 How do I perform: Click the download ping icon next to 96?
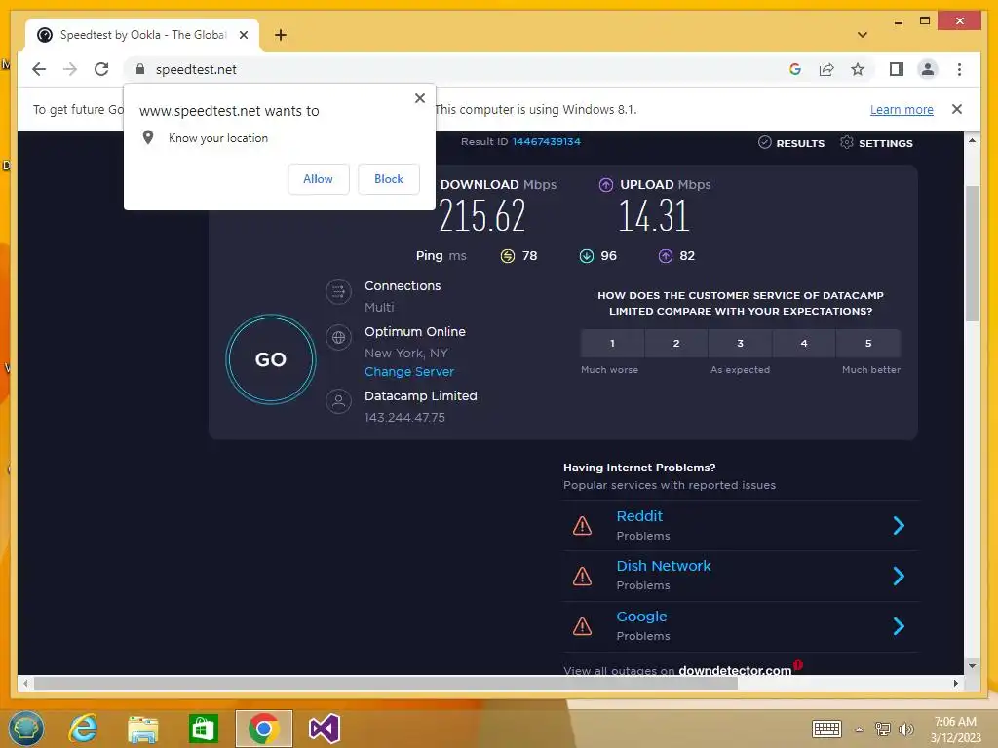click(586, 256)
